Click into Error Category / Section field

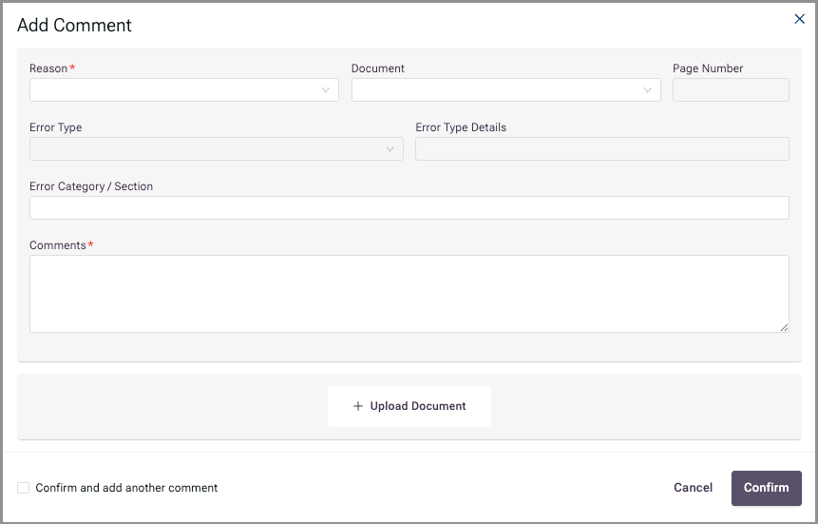click(x=409, y=208)
